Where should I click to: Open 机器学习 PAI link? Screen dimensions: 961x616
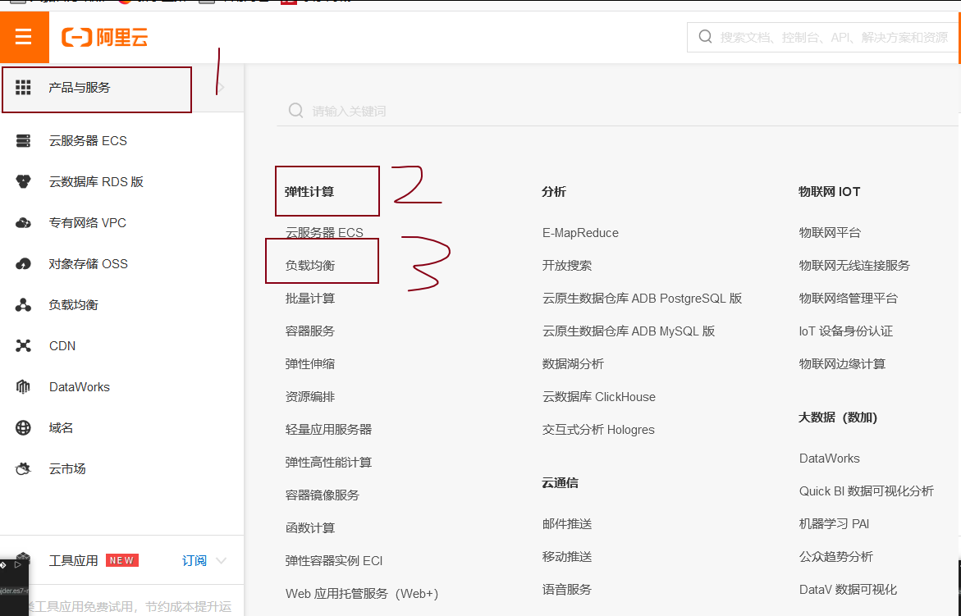point(834,523)
